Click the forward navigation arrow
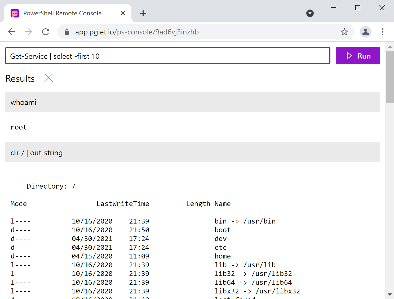The height and width of the screenshot is (299, 394). click(x=29, y=32)
